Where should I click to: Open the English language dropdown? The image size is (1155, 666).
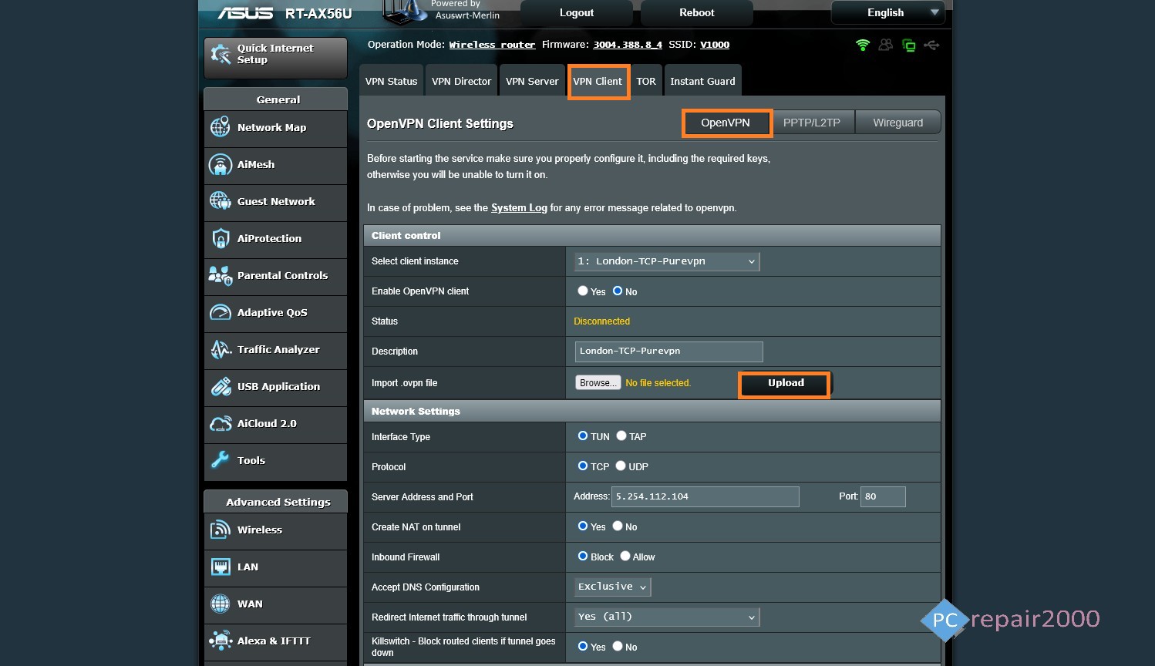pos(887,12)
